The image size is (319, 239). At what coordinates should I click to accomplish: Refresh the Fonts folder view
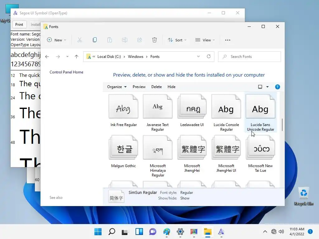(x=208, y=57)
